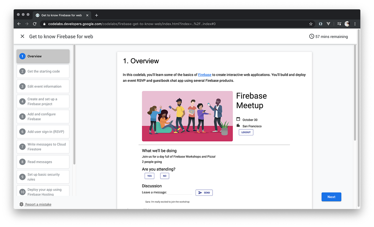Image resolution: width=374 pixels, height=227 pixels.
Task: Select NO for Are you attending
Action: (165, 176)
